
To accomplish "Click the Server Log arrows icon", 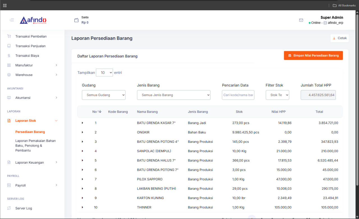I will coord(9,208).
